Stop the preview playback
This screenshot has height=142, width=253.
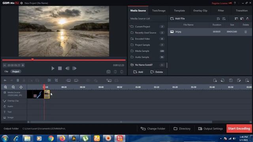tap(60, 68)
